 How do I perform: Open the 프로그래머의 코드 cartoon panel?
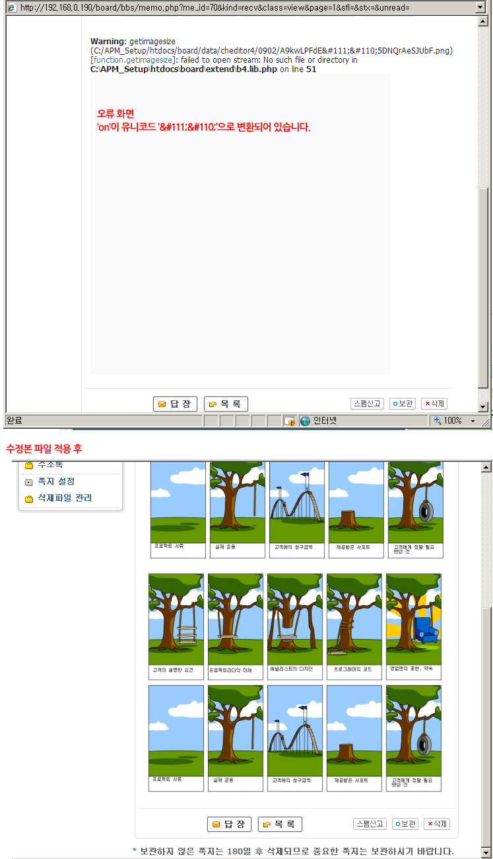click(354, 626)
